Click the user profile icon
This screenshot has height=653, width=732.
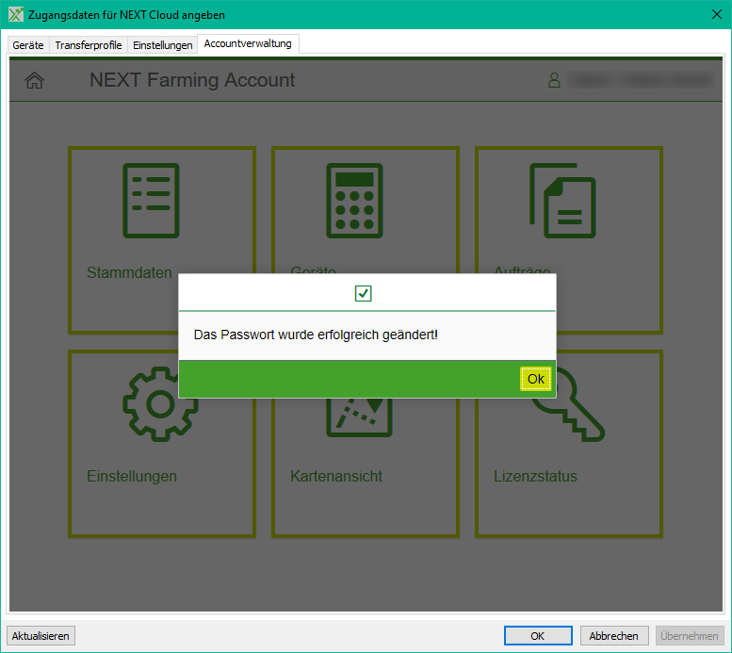point(554,81)
